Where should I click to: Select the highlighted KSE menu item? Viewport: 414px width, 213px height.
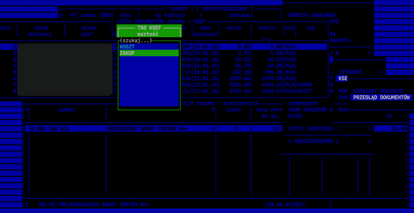click(x=343, y=78)
